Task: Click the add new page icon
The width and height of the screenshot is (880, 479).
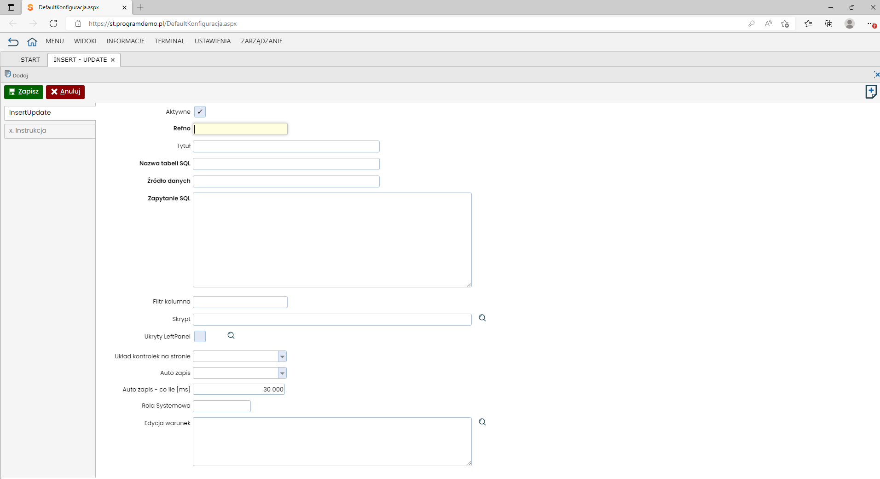Action: pyautogui.click(x=871, y=92)
